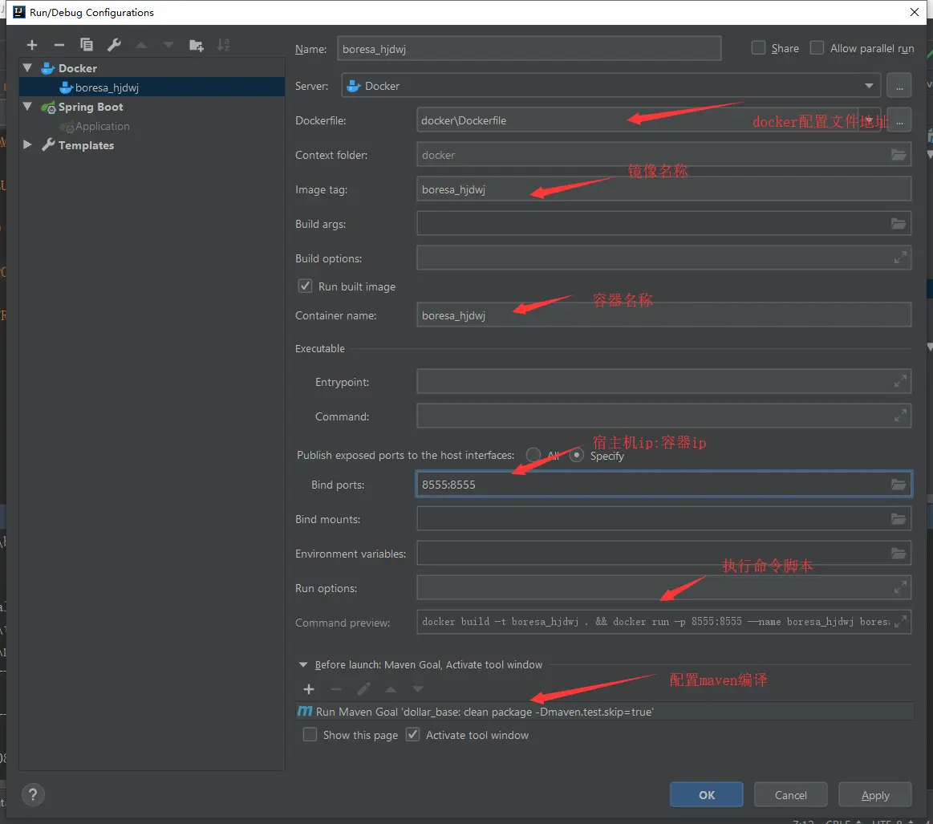Uncheck the Run built image checkbox

[x=305, y=286]
